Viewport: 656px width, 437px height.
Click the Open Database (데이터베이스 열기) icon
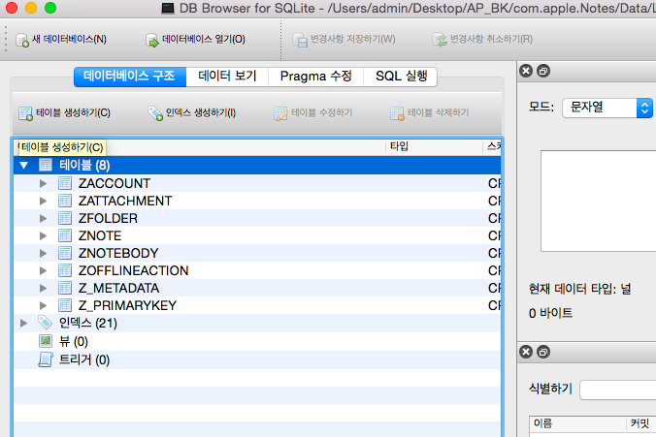(x=151, y=40)
